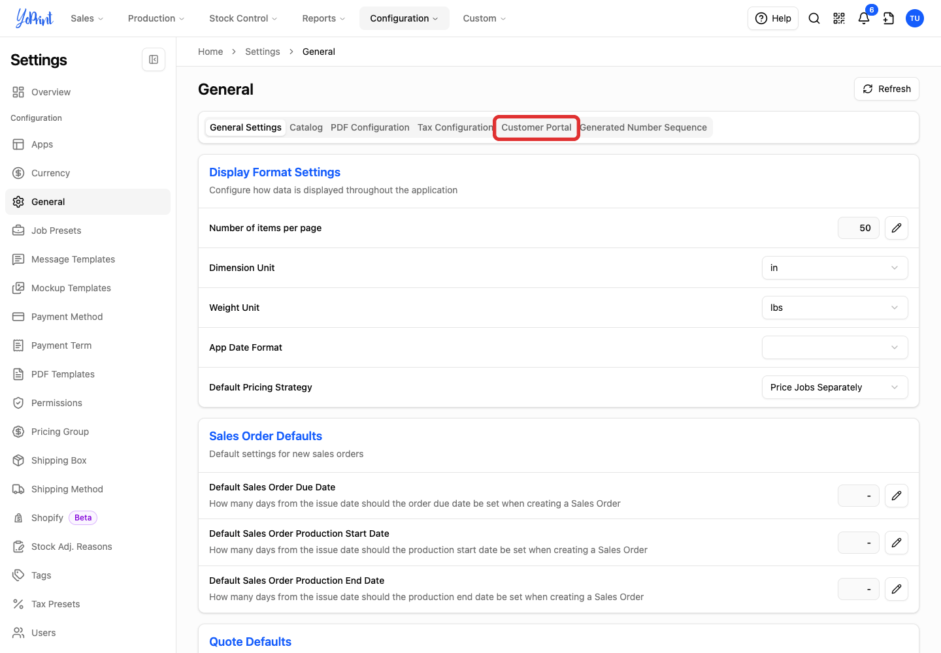The width and height of the screenshot is (941, 653).
Task: Click the Help button
Action: pos(773,18)
